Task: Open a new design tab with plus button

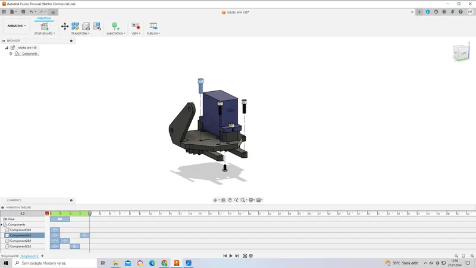Action: (x=419, y=12)
